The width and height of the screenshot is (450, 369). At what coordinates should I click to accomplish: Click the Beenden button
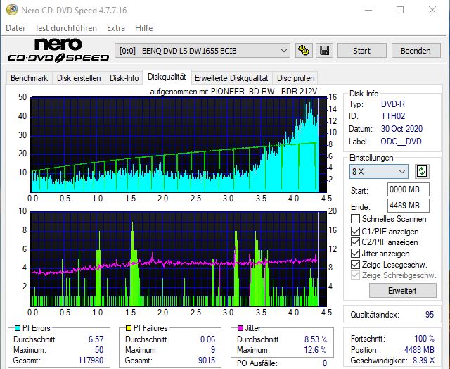(x=416, y=51)
